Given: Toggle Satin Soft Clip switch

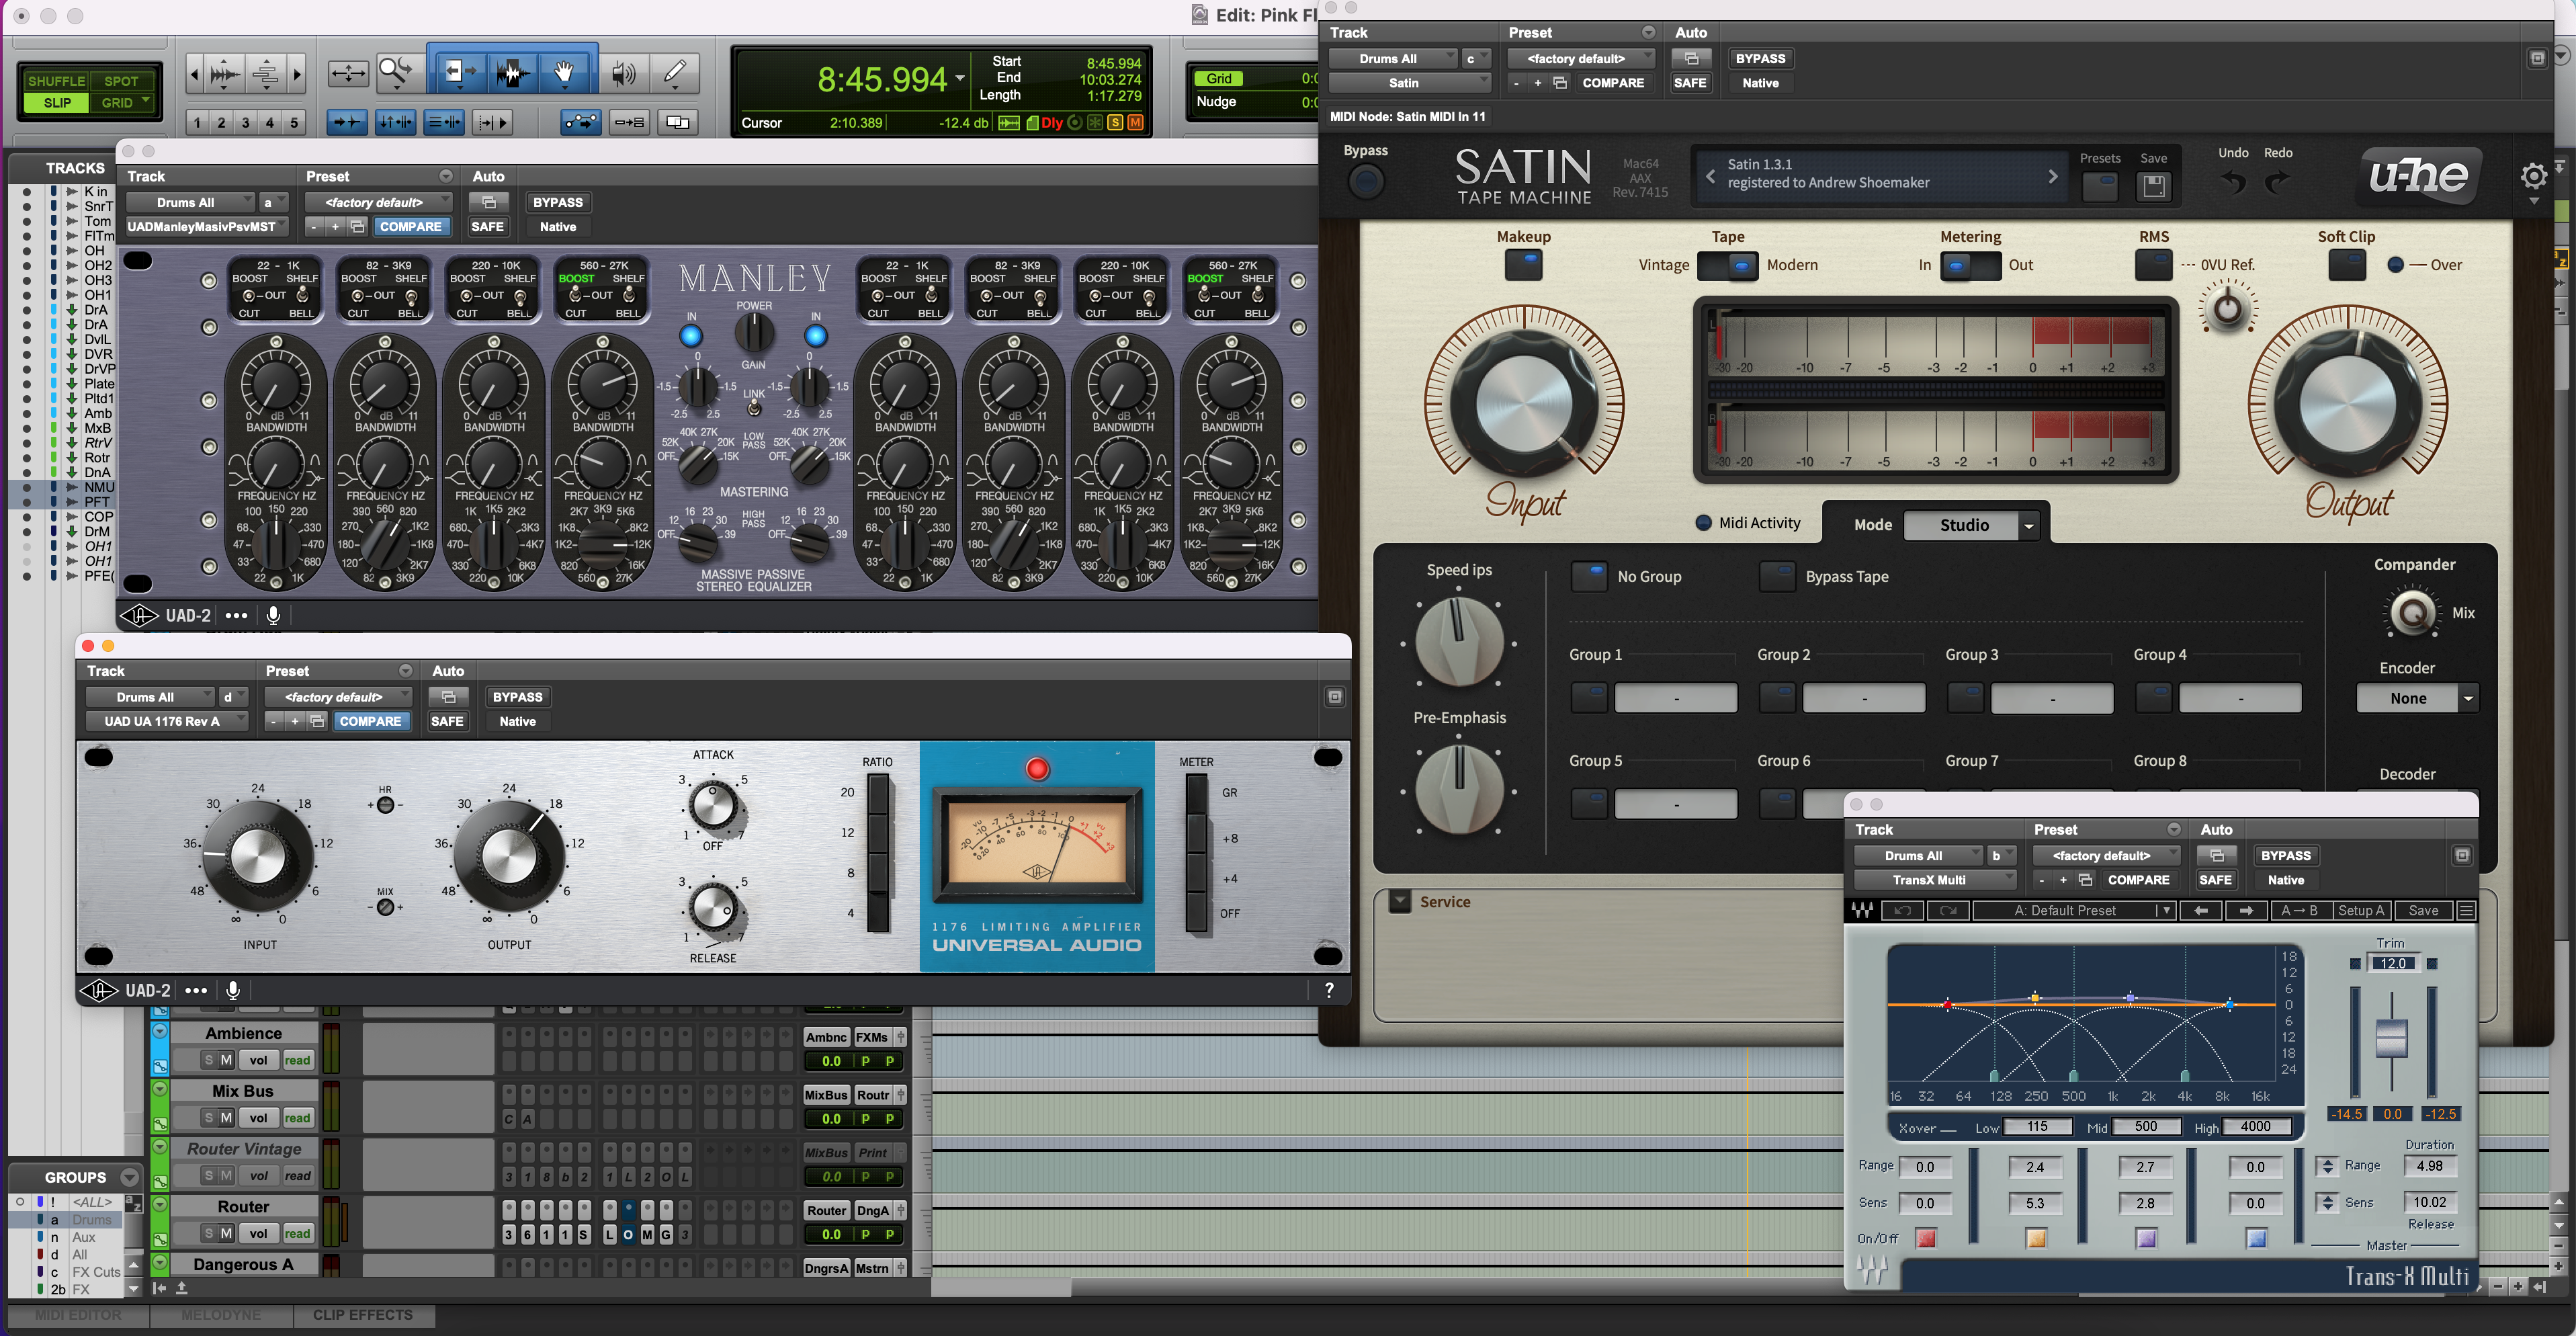Looking at the screenshot, I should [2346, 265].
